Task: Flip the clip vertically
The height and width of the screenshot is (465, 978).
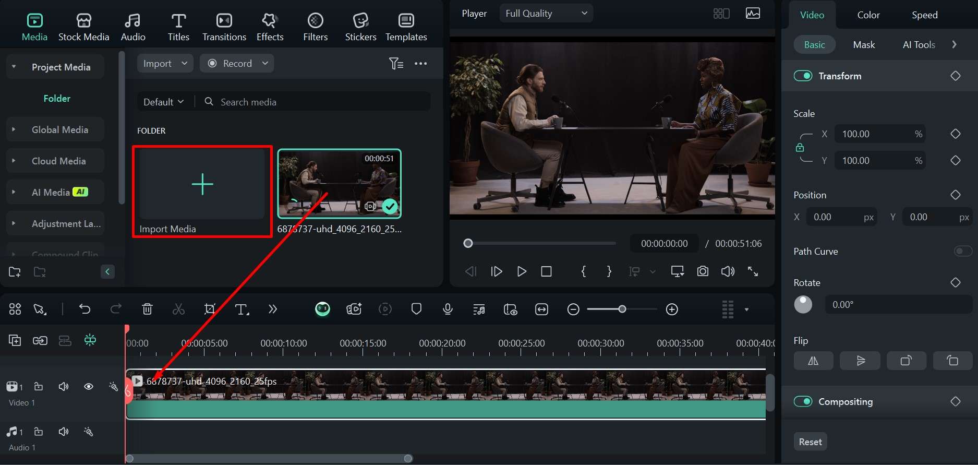Action: click(x=860, y=361)
